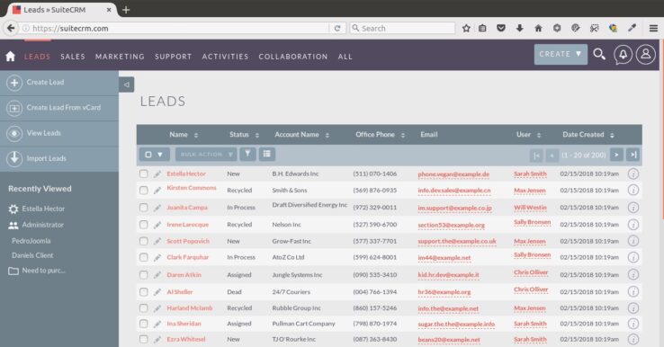The image size is (664, 347).
Task: Click the suitecrm.com address bar
Action: (174, 29)
